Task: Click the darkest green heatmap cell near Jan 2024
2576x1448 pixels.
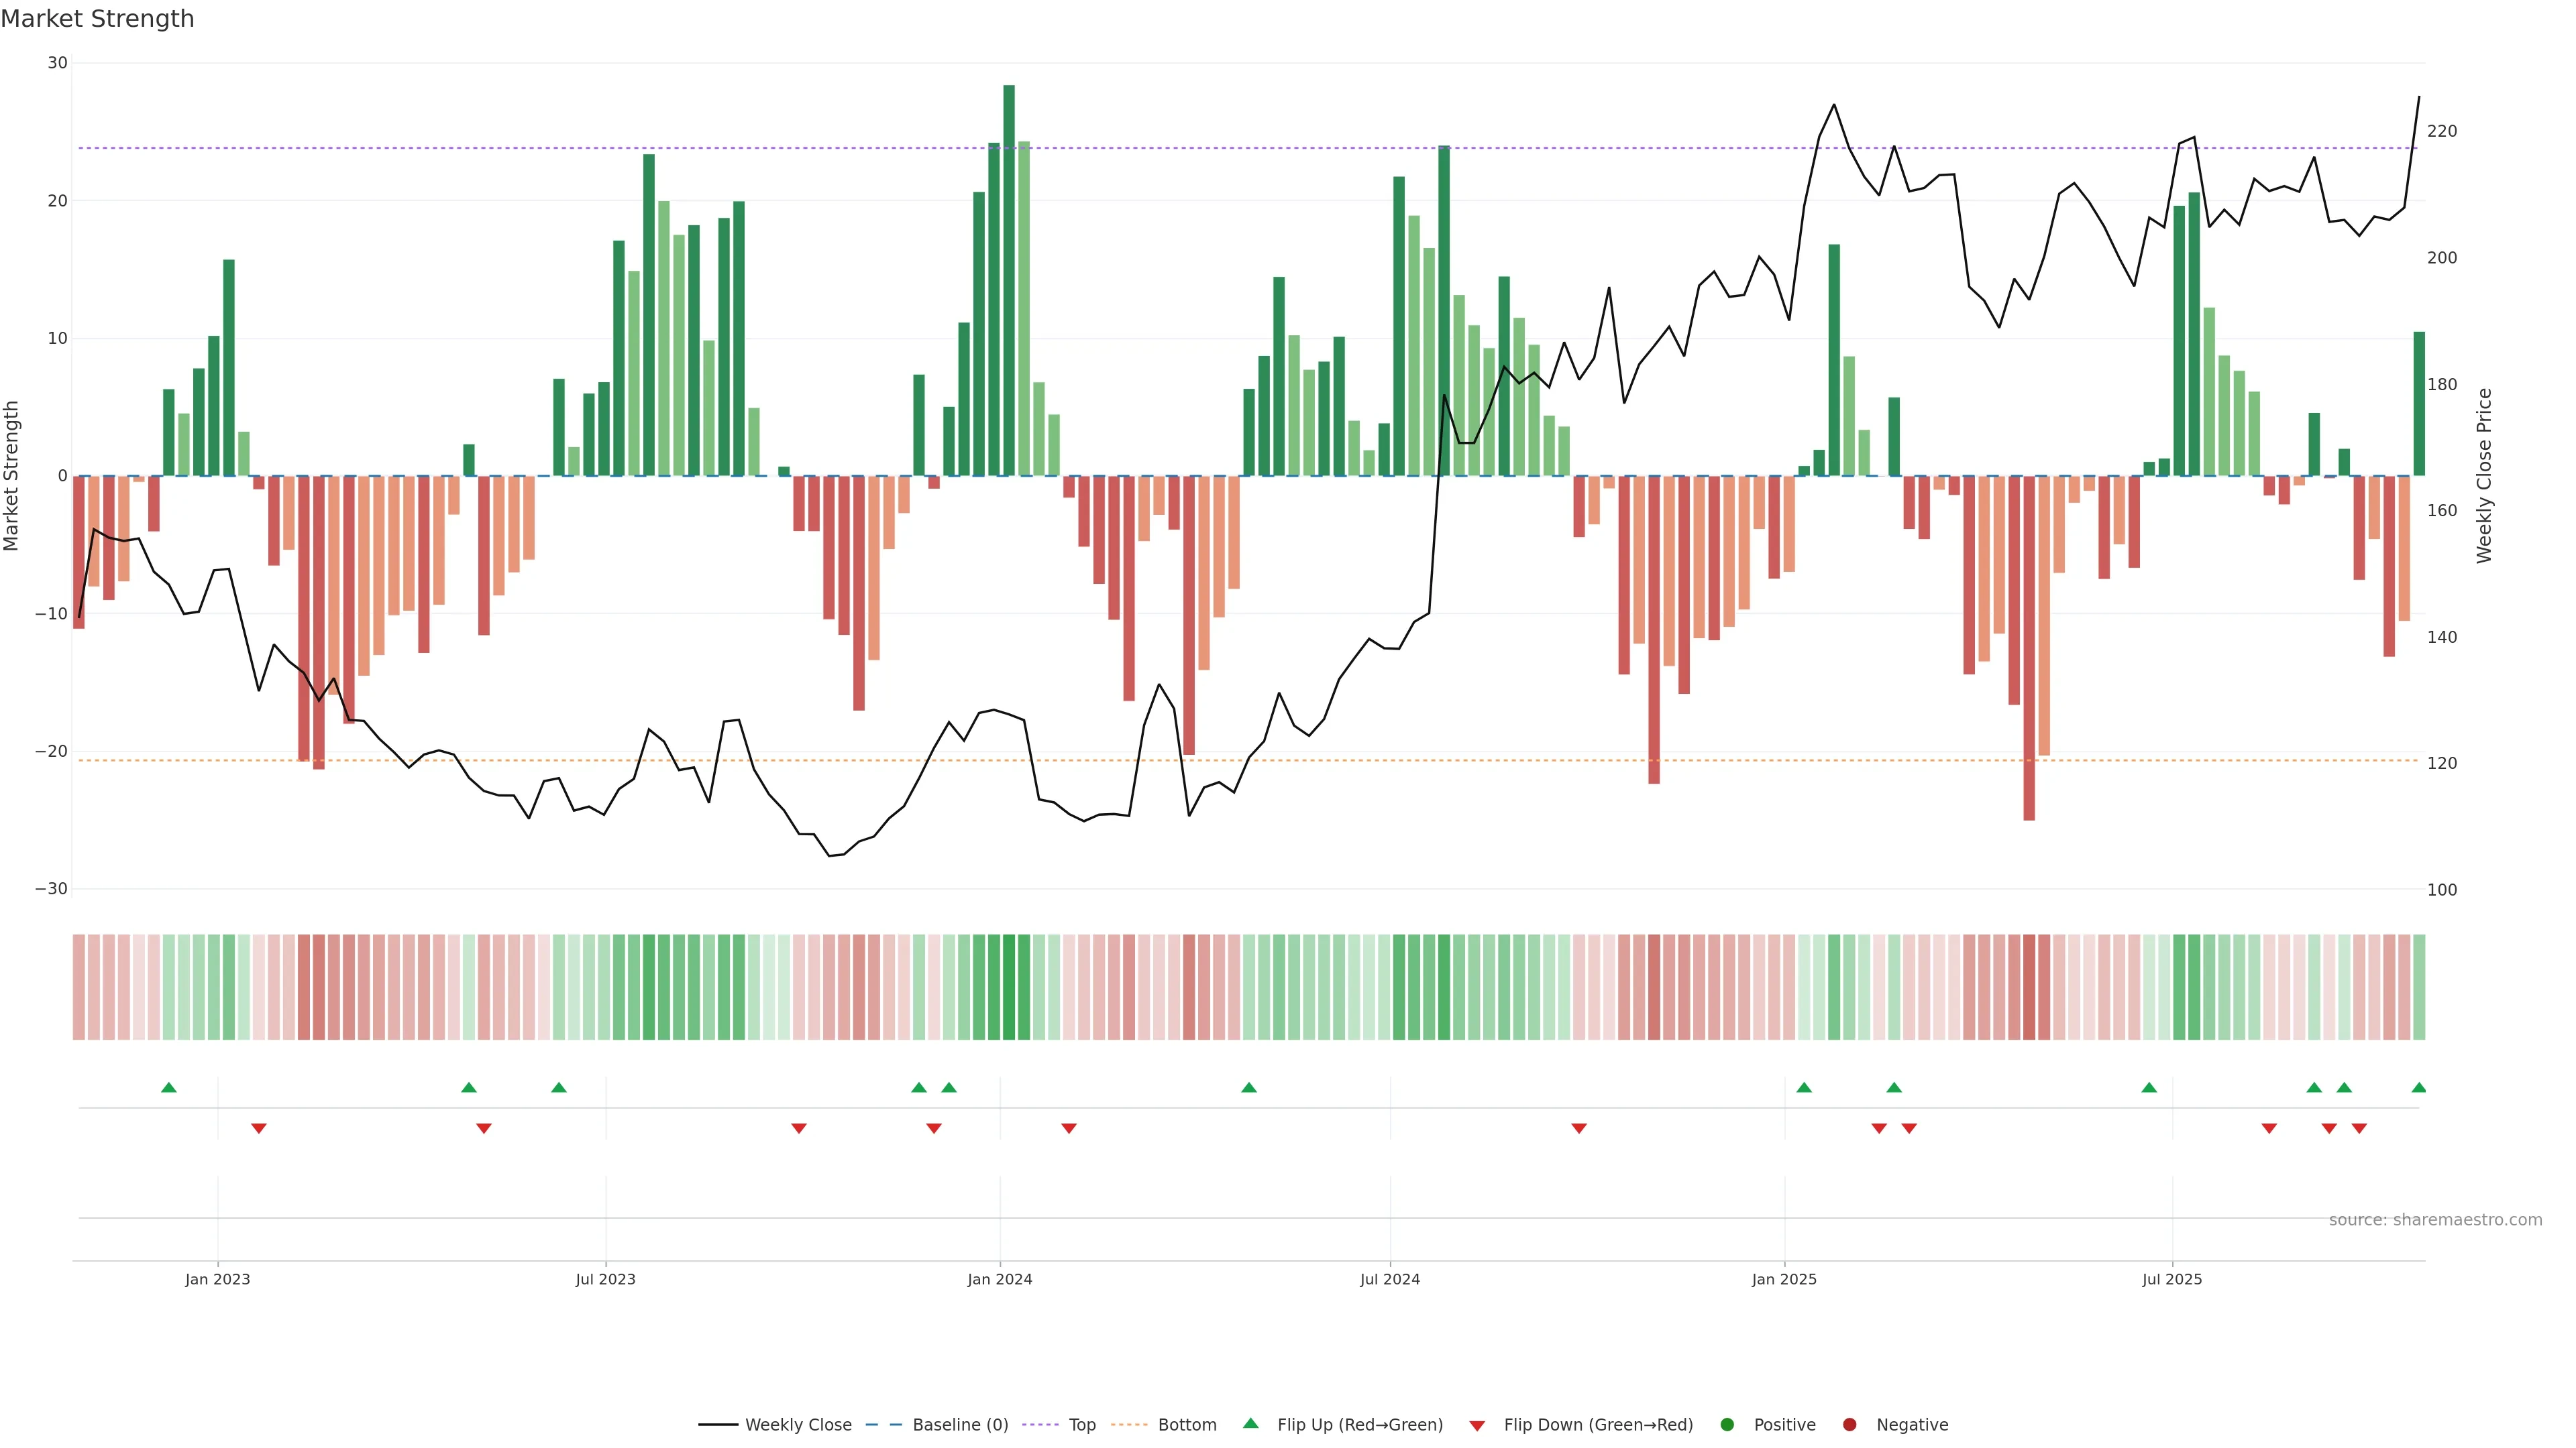Action: click(x=1009, y=986)
